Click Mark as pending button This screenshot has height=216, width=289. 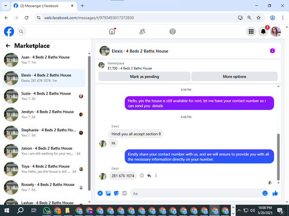(x=144, y=77)
